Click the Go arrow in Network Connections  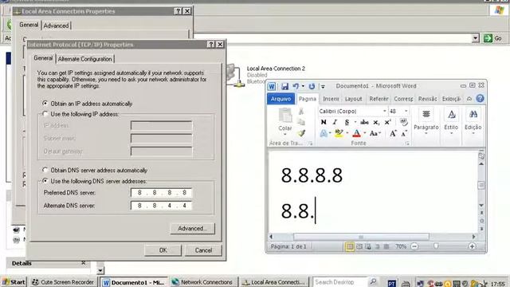coord(488,38)
